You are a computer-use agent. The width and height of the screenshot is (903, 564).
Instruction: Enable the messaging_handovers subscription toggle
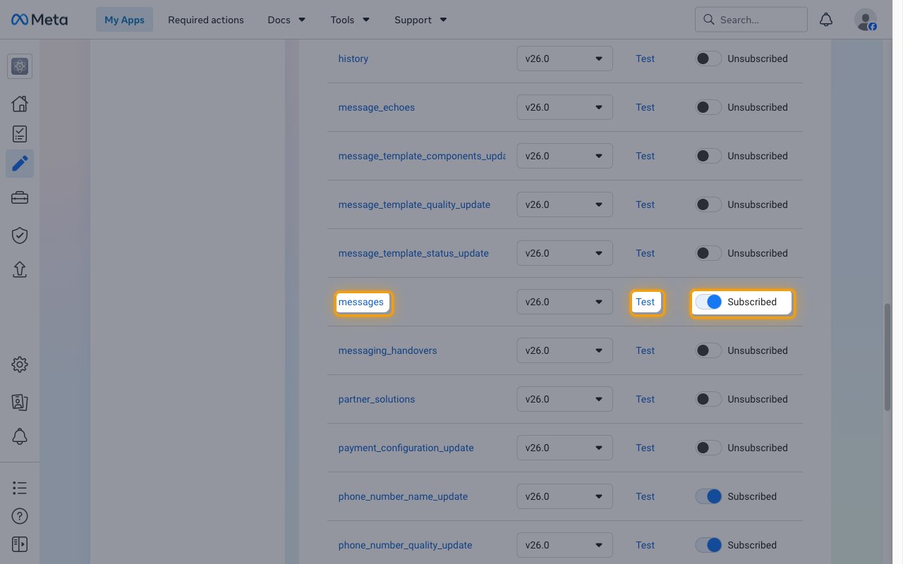tap(708, 350)
